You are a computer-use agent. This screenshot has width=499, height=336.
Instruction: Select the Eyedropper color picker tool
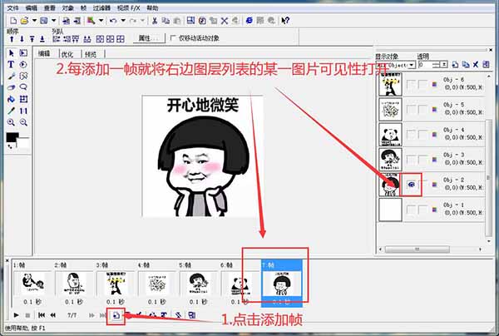pyautogui.click(x=11, y=111)
